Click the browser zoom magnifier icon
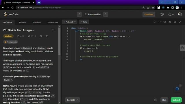This screenshot has height=104, width=185. click(144, 8)
